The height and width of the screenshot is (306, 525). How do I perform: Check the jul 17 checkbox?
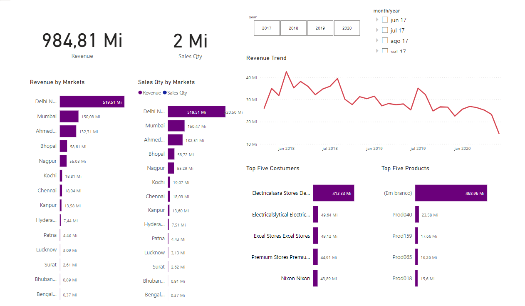[x=384, y=30]
